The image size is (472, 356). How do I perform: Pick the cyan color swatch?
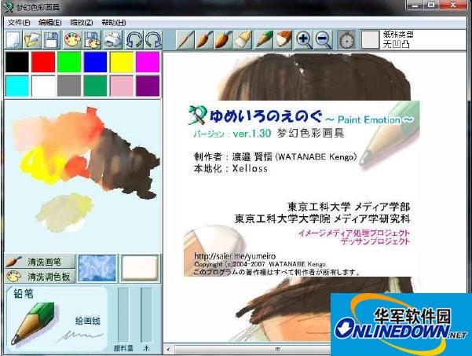[x=17, y=86]
